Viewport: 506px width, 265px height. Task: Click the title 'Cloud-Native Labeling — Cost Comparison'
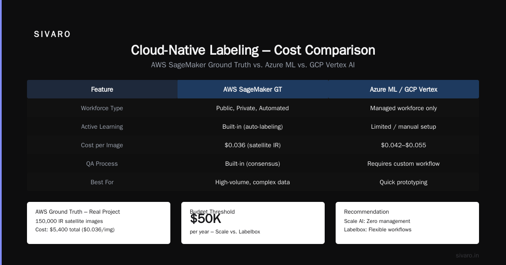(253, 50)
